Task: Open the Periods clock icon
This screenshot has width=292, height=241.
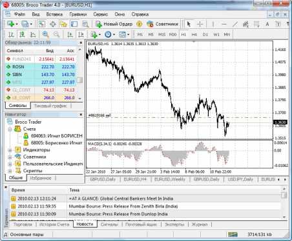Action: 108,34
